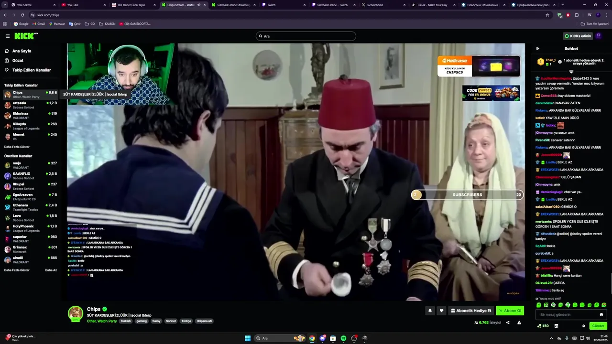Open the Kick hamburger menu
612x344 pixels.
[7, 36]
